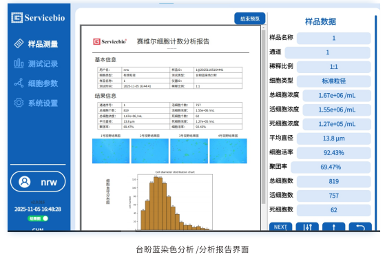Click the 活细胞数 value 757
Screen dimensions: 385x259
(x=333, y=196)
